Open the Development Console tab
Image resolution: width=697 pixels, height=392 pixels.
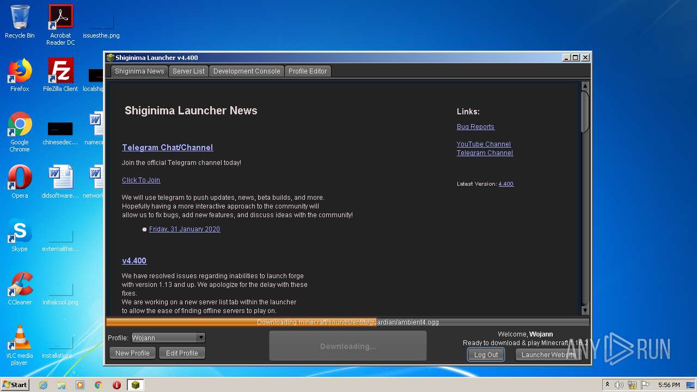pyautogui.click(x=247, y=71)
